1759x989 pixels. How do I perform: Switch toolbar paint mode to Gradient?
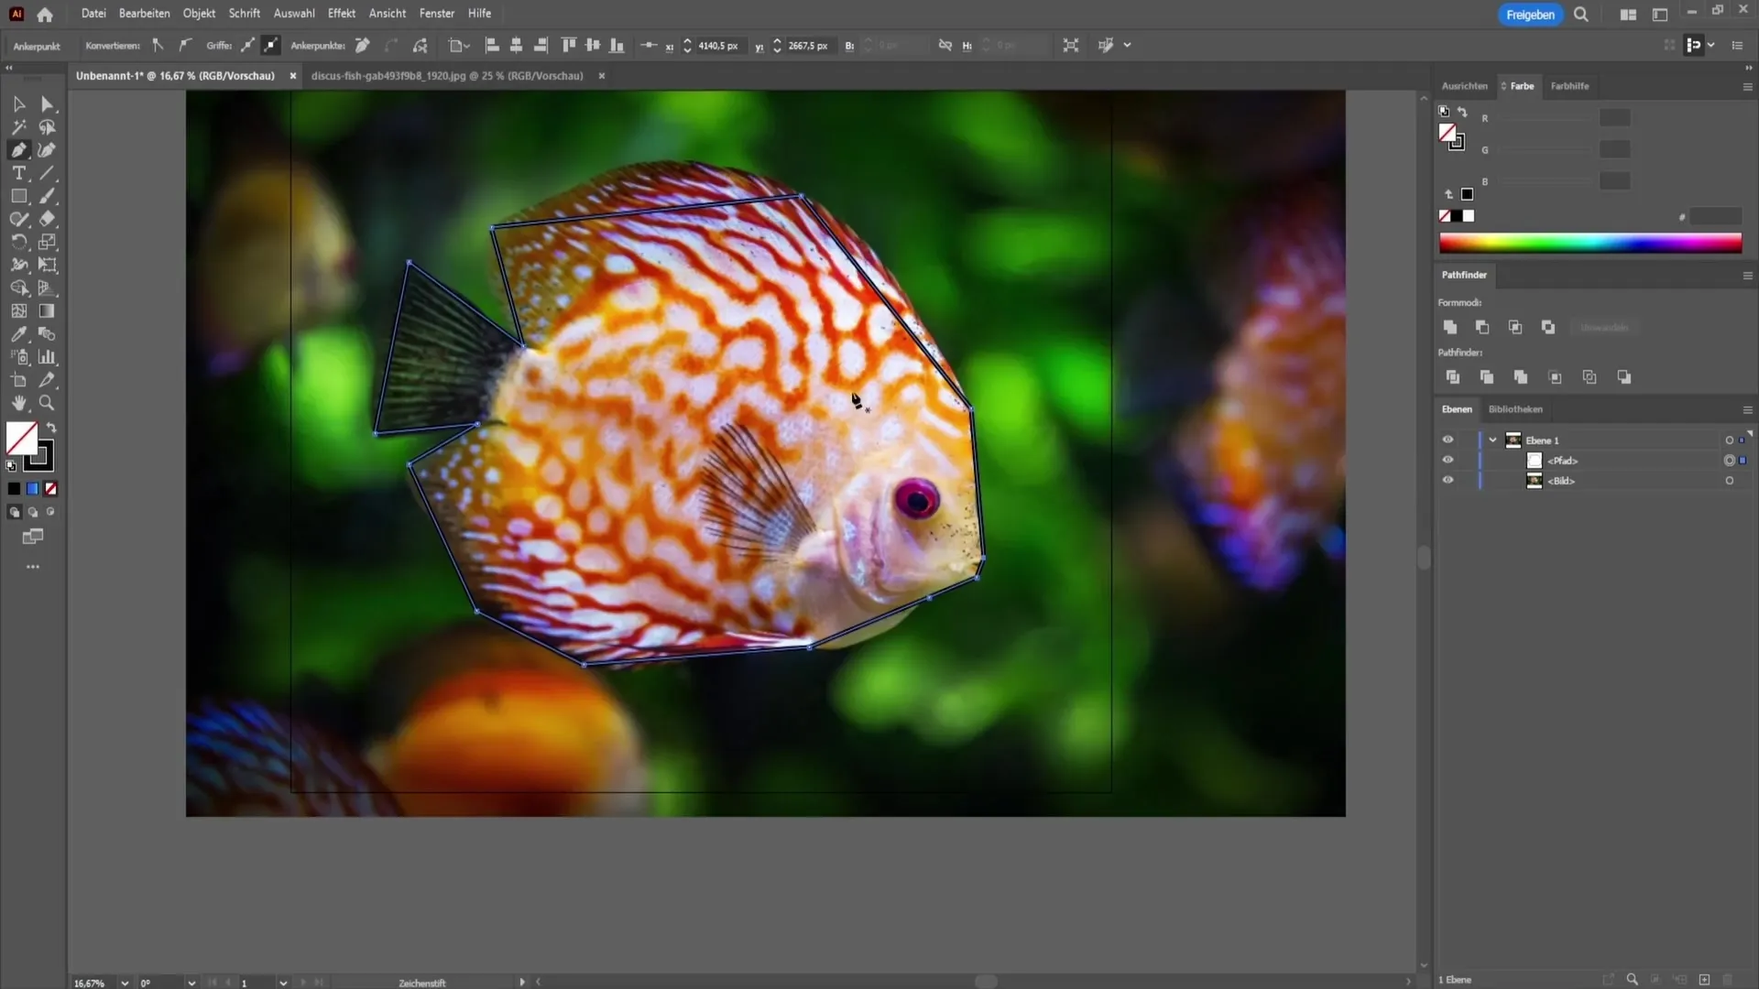pyautogui.click(x=32, y=489)
